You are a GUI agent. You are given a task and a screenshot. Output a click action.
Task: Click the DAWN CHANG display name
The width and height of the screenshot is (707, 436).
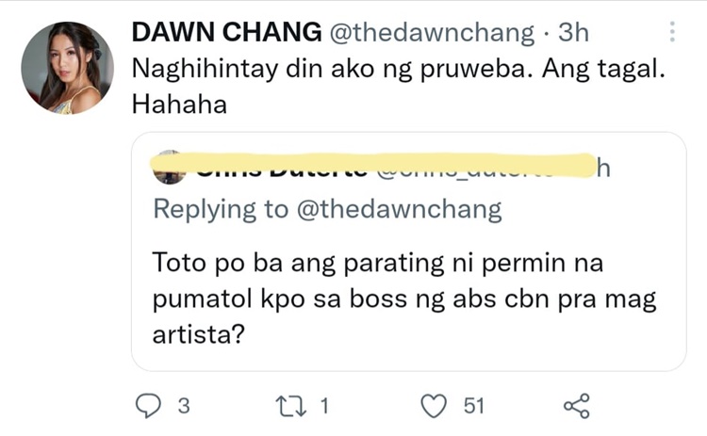point(225,33)
